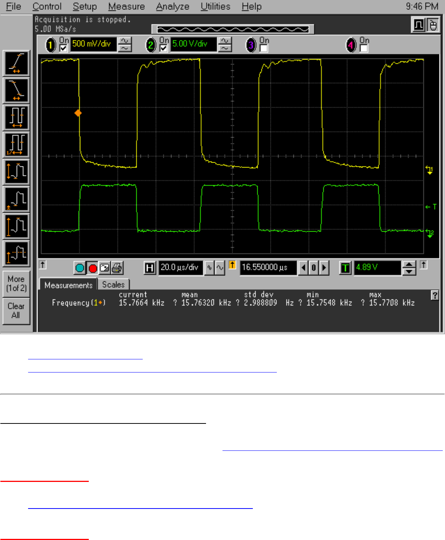445x540 pixels.
Task: Click the clear display icon next to Stop
Action: coord(105,268)
